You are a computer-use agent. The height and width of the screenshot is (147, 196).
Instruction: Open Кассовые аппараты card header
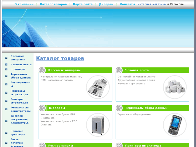(64, 70)
